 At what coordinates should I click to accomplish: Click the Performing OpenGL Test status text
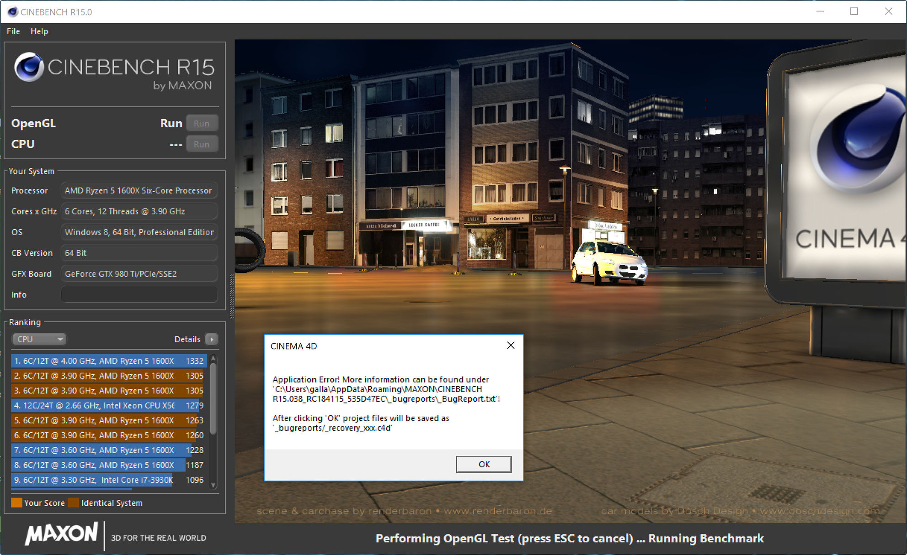tap(570, 539)
